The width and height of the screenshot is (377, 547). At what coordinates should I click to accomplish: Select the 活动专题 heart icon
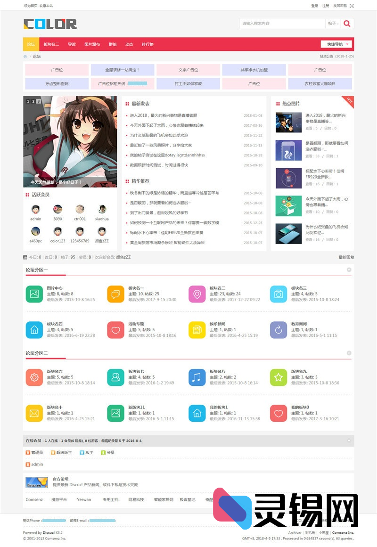(x=115, y=330)
